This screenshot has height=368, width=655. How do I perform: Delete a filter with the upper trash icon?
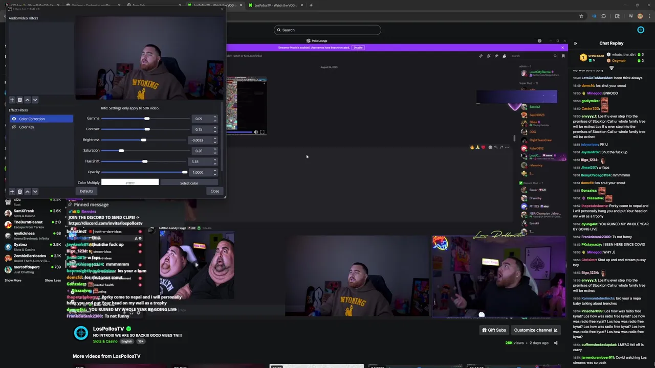pyautogui.click(x=19, y=100)
